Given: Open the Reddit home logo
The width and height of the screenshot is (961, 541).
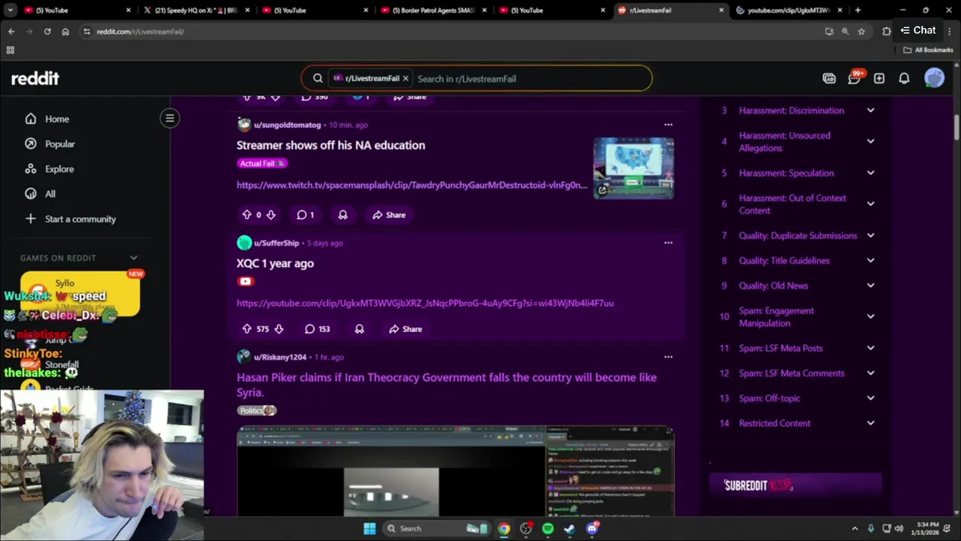Looking at the screenshot, I should pos(35,78).
